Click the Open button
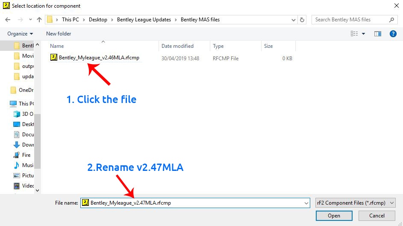The height and width of the screenshot is (226, 403). pyautogui.click(x=334, y=215)
